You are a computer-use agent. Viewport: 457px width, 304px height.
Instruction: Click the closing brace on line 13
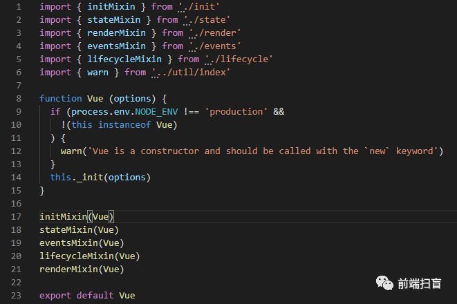(53, 164)
